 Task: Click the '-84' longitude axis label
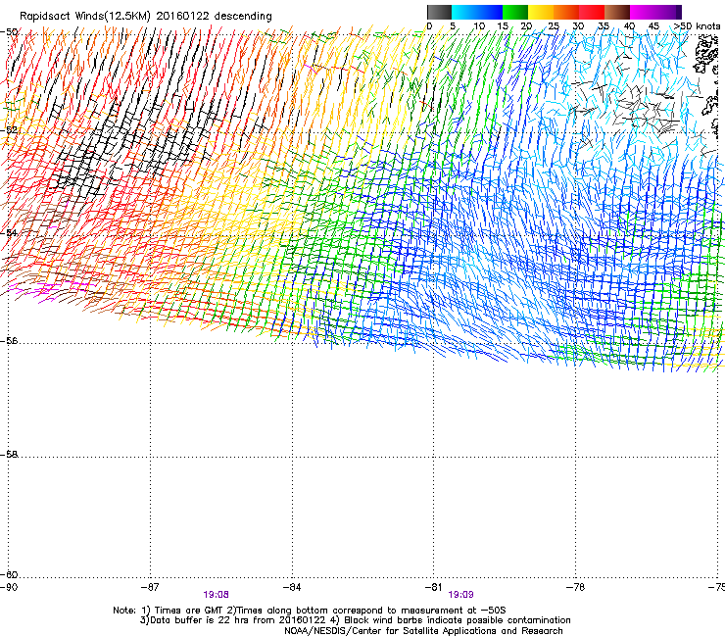[292, 587]
